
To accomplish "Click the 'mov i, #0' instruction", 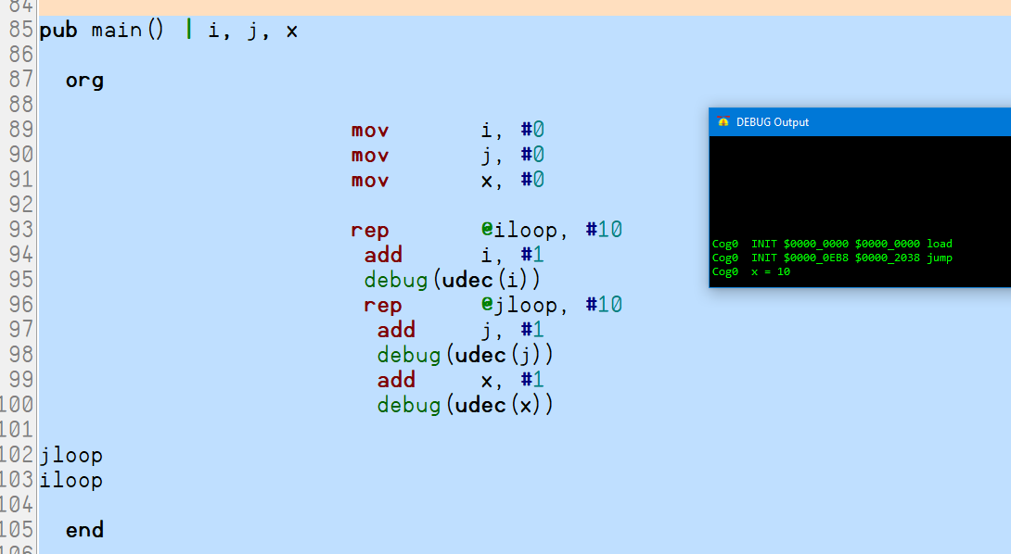I will tap(447, 130).
